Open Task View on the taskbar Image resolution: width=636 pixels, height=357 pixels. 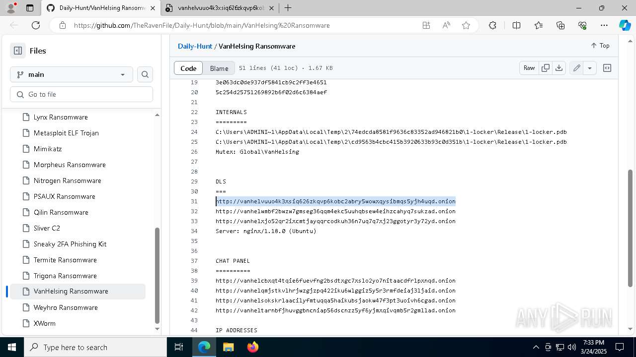pyautogui.click(x=179, y=347)
